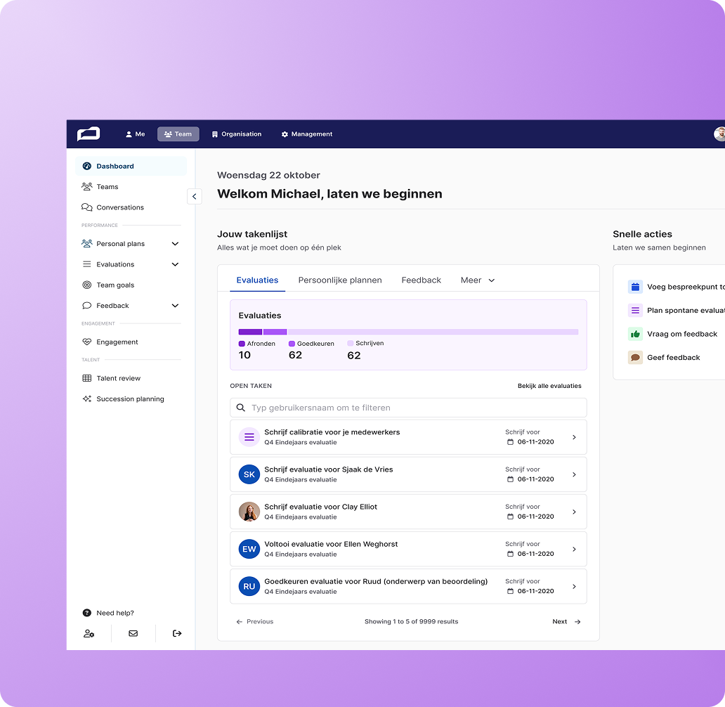This screenshot has height=707, width=725.
Task: Click the calibratie list icon
Action: [249, 437]
